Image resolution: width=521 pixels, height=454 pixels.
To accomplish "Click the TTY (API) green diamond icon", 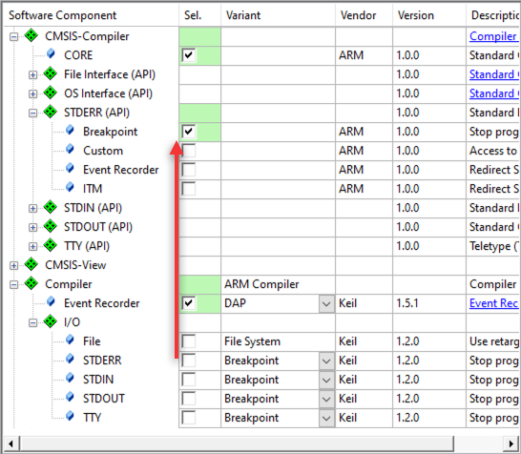I will 51,245.
